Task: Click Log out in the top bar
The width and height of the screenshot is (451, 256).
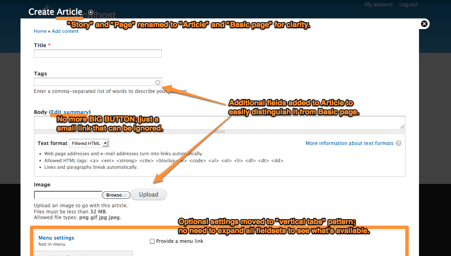Action: coord(408,4)
